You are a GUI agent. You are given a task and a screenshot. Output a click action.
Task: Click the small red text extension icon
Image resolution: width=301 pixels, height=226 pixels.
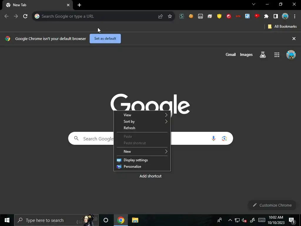point(238,16)
